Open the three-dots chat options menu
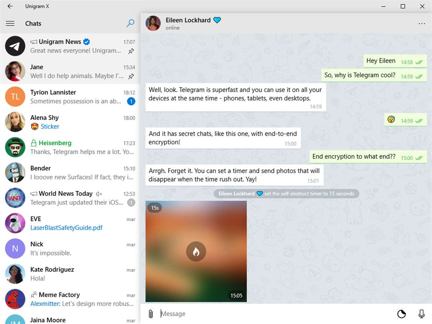The height and width of the screenshot is (324, 432). click(x=422, y=24)
